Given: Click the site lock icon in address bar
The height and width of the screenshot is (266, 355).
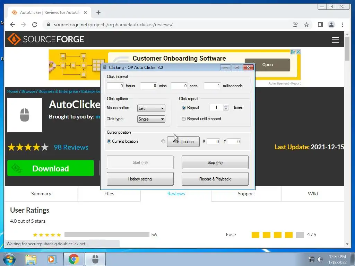Looking at the screenshot, I should coord(48,25).
